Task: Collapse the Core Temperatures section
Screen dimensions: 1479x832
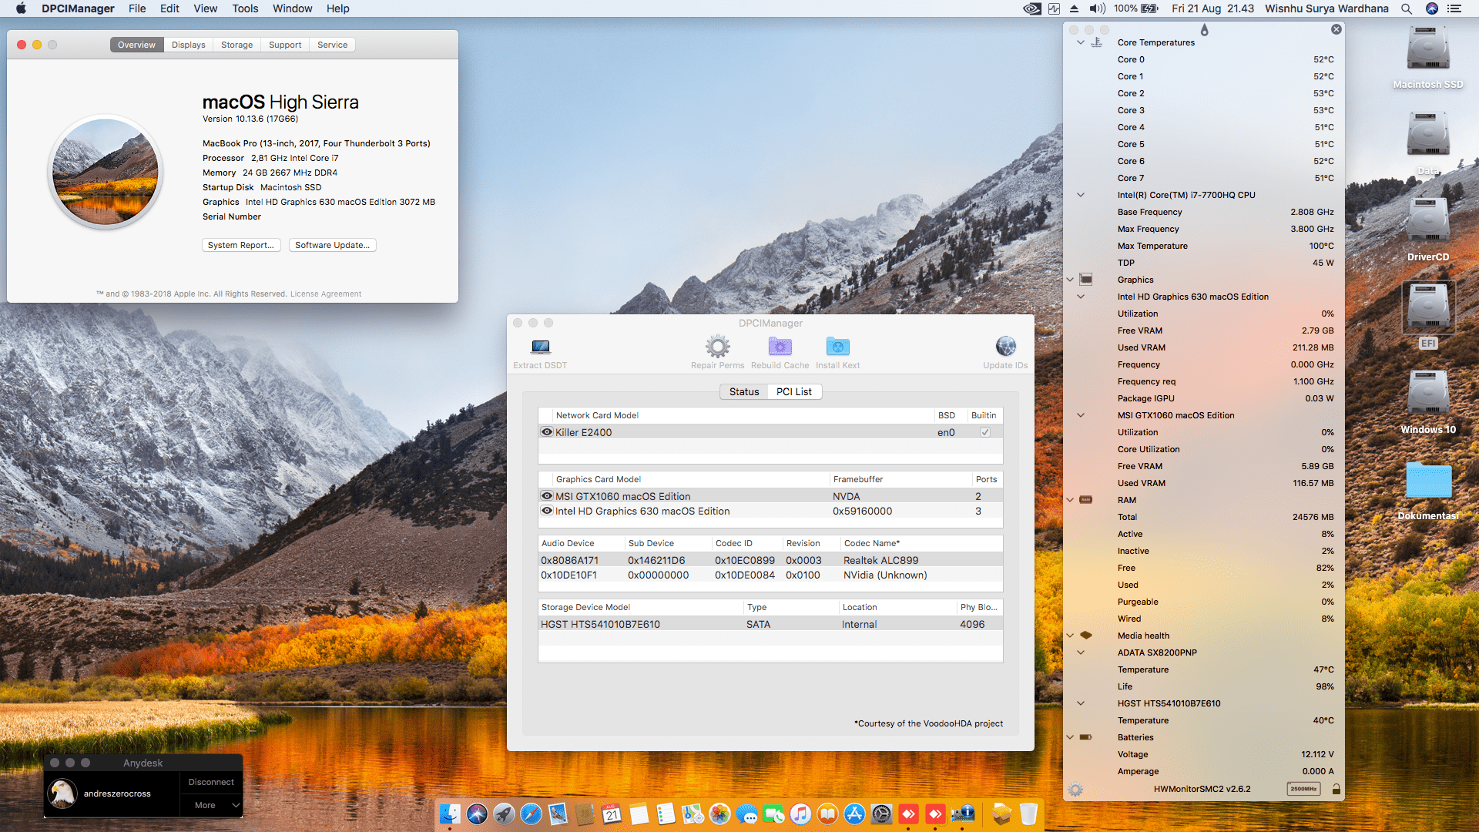Action: (1081, 42)
